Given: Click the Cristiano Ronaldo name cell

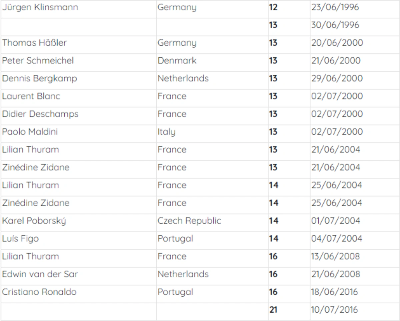Looking at the screenshot, I should (x=39, y=292).
